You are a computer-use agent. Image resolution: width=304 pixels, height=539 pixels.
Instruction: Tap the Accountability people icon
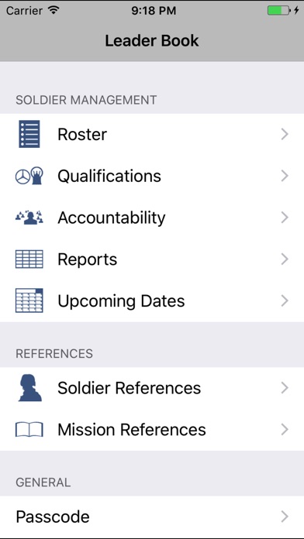(29, 218)
